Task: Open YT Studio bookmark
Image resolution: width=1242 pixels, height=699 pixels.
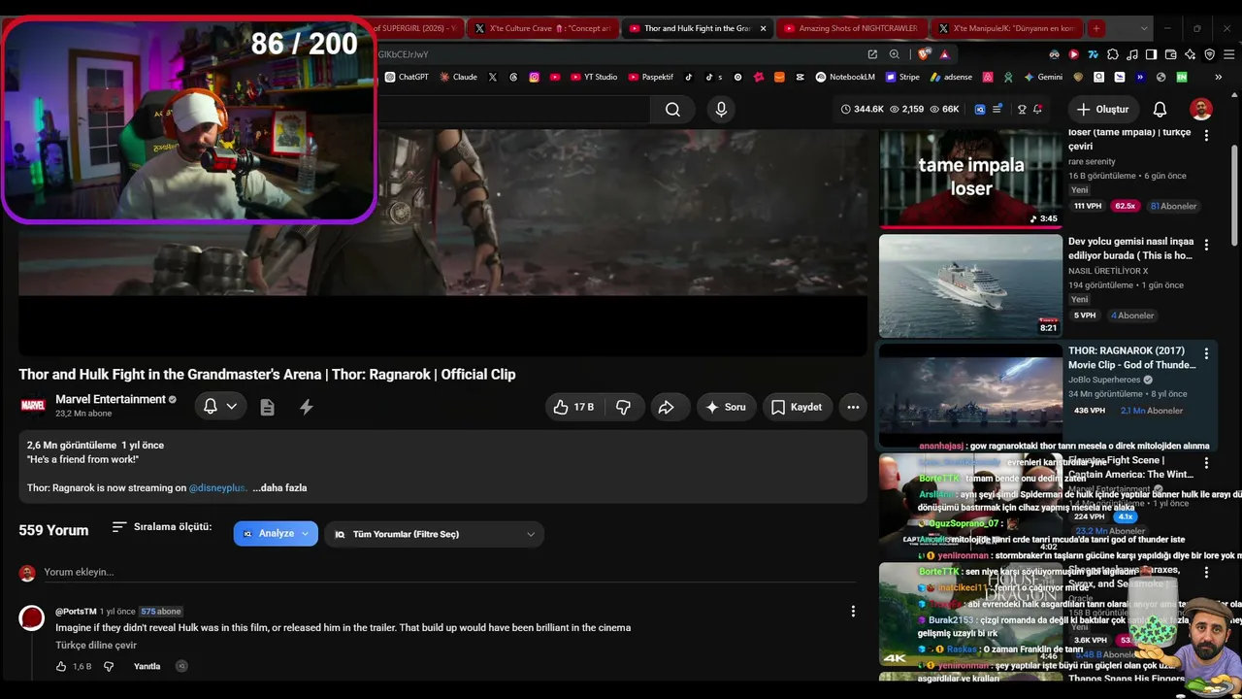Action: pyautogui.click(x=594, y=77)
